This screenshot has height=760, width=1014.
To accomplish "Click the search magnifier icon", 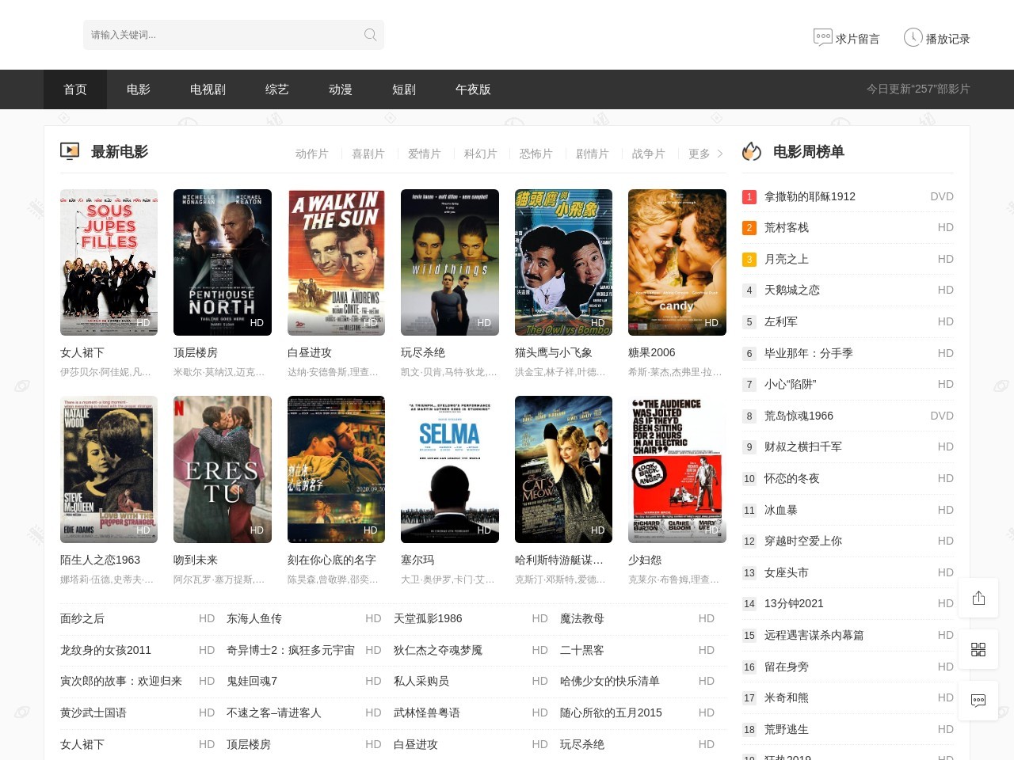I will (x=370, y=35).
